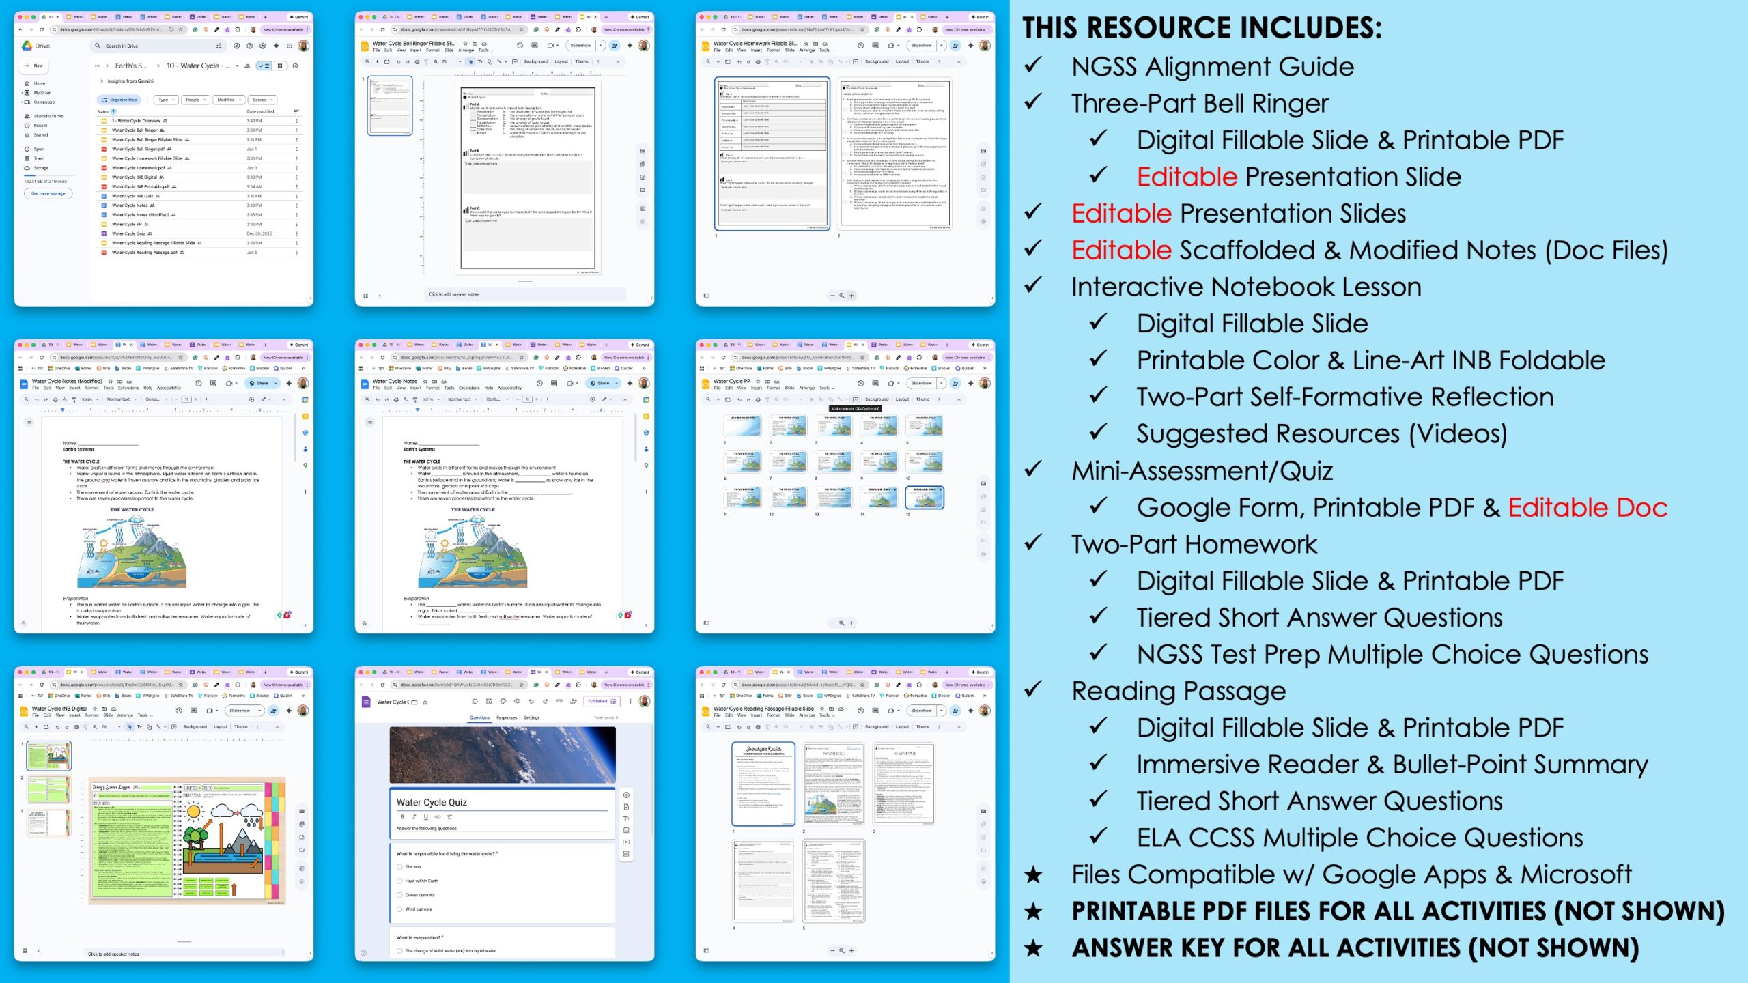Click Add question icon in Forms sidebar
The width and height of the screenshot is (1748, 983).
coord(626,795)
